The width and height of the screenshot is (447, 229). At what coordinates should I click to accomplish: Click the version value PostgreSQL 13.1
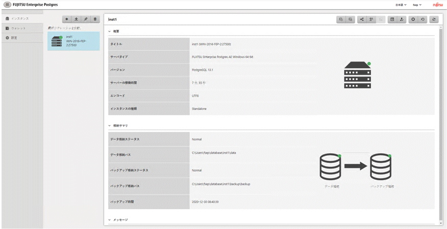(x=203, y=70)
